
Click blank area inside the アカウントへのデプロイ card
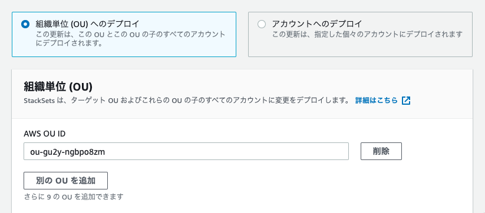pos(360,48)
